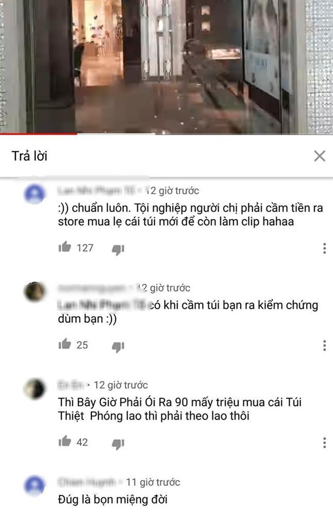Like the comment with 42 likes
Viewport: 333px width, 516px height.
point(65,441)
